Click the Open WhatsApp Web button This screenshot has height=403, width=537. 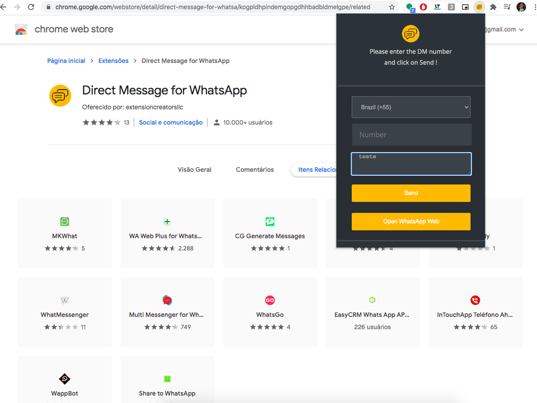click(411, 221)
